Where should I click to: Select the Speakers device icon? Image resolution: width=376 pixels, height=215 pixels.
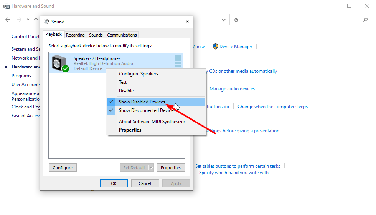[x=61, y=63]
